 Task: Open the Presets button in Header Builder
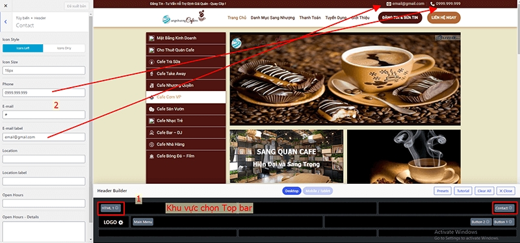coord(443,191)
